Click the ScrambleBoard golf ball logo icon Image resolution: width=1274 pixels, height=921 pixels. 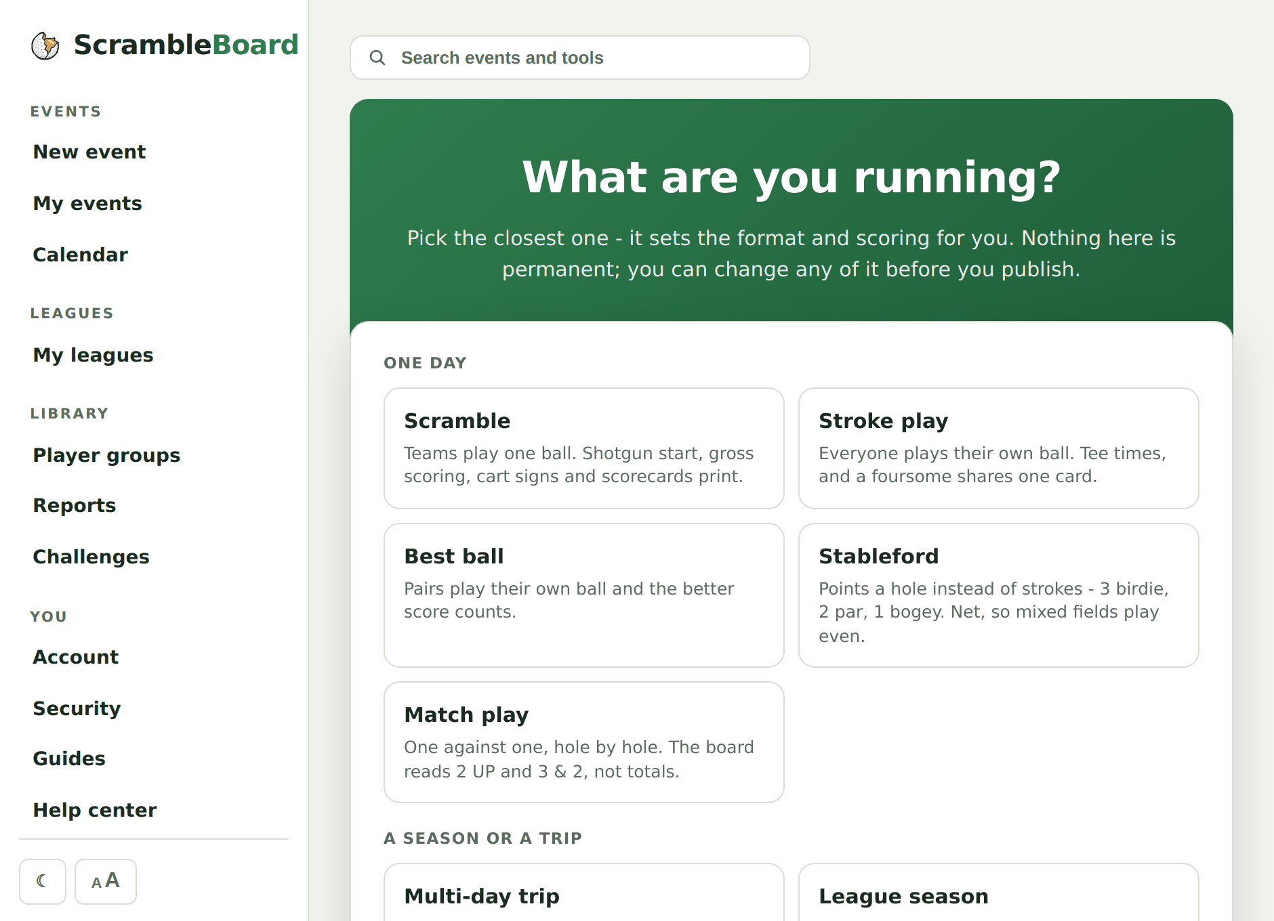45,45
